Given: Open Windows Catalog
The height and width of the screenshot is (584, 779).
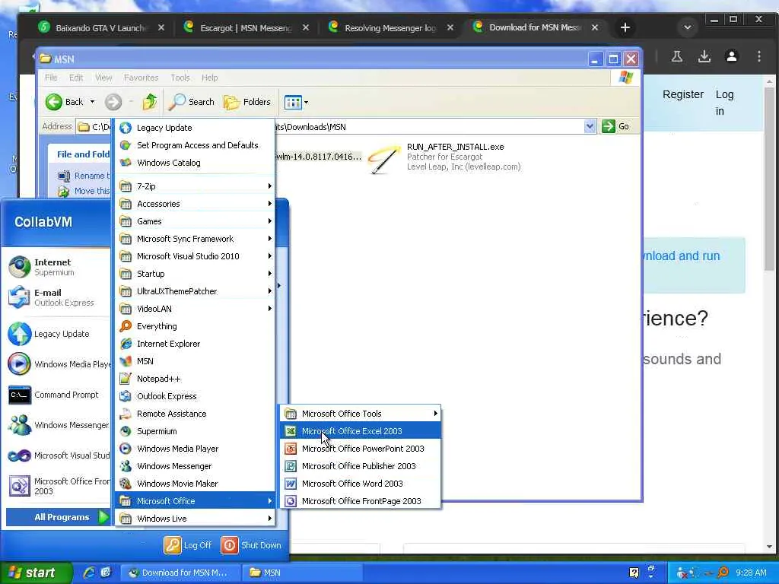Looking at the screenshot, I should [195, 163].
